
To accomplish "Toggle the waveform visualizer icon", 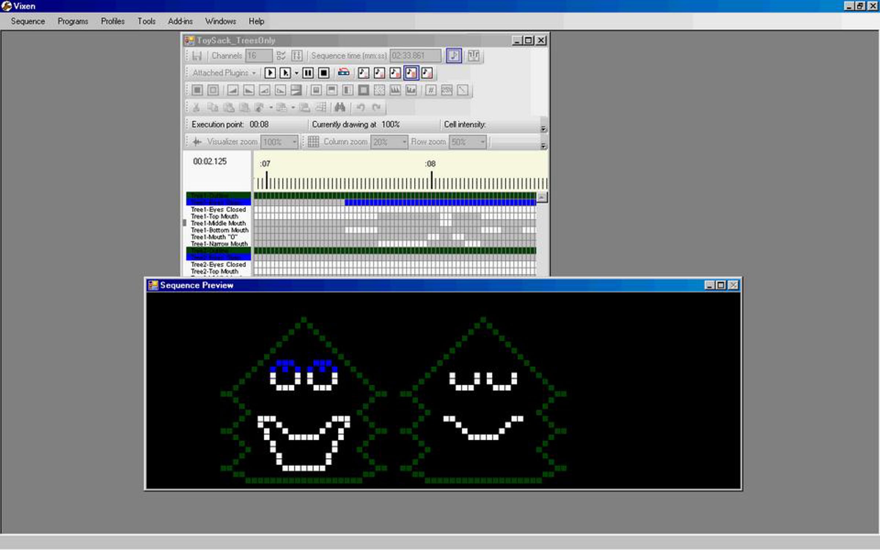I will click(x=473, y=56).
